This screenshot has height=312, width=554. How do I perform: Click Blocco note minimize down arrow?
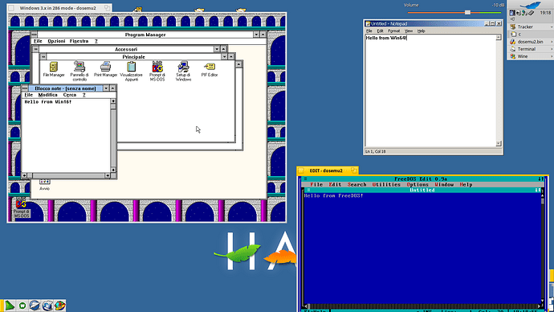(106, 88)
